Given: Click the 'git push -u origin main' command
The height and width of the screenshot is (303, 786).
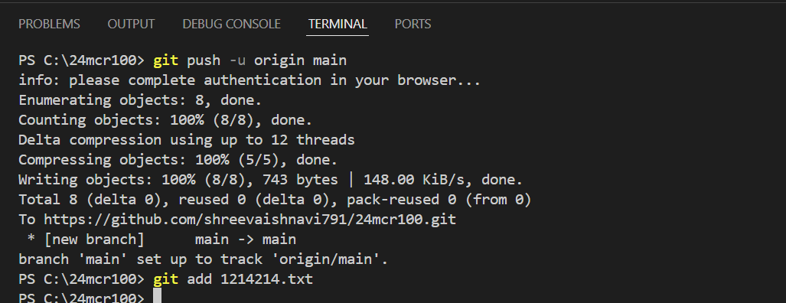Looking at the screenshot, I should pos(249,60).
